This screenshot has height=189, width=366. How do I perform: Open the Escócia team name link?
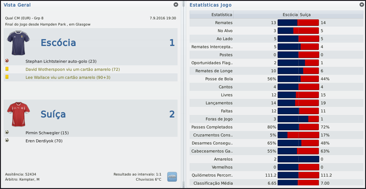pyautogui.click(x=58, y=42)
